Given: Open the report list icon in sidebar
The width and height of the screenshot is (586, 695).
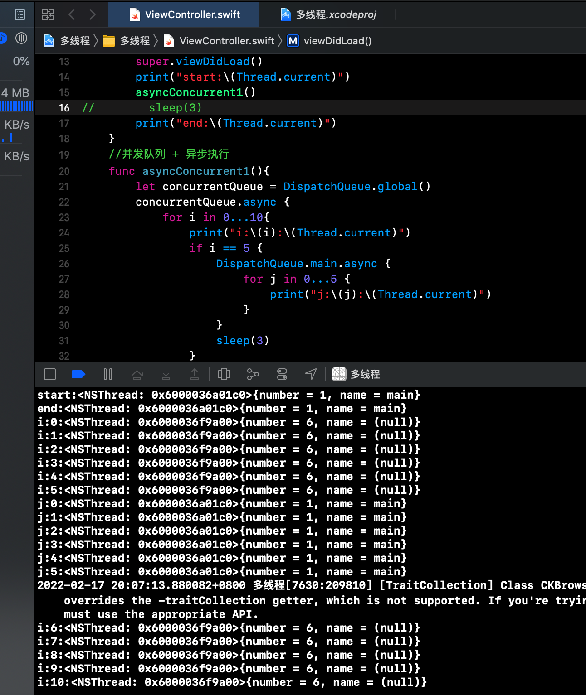Looking at the screenshot, I should [x=20, y=14].
